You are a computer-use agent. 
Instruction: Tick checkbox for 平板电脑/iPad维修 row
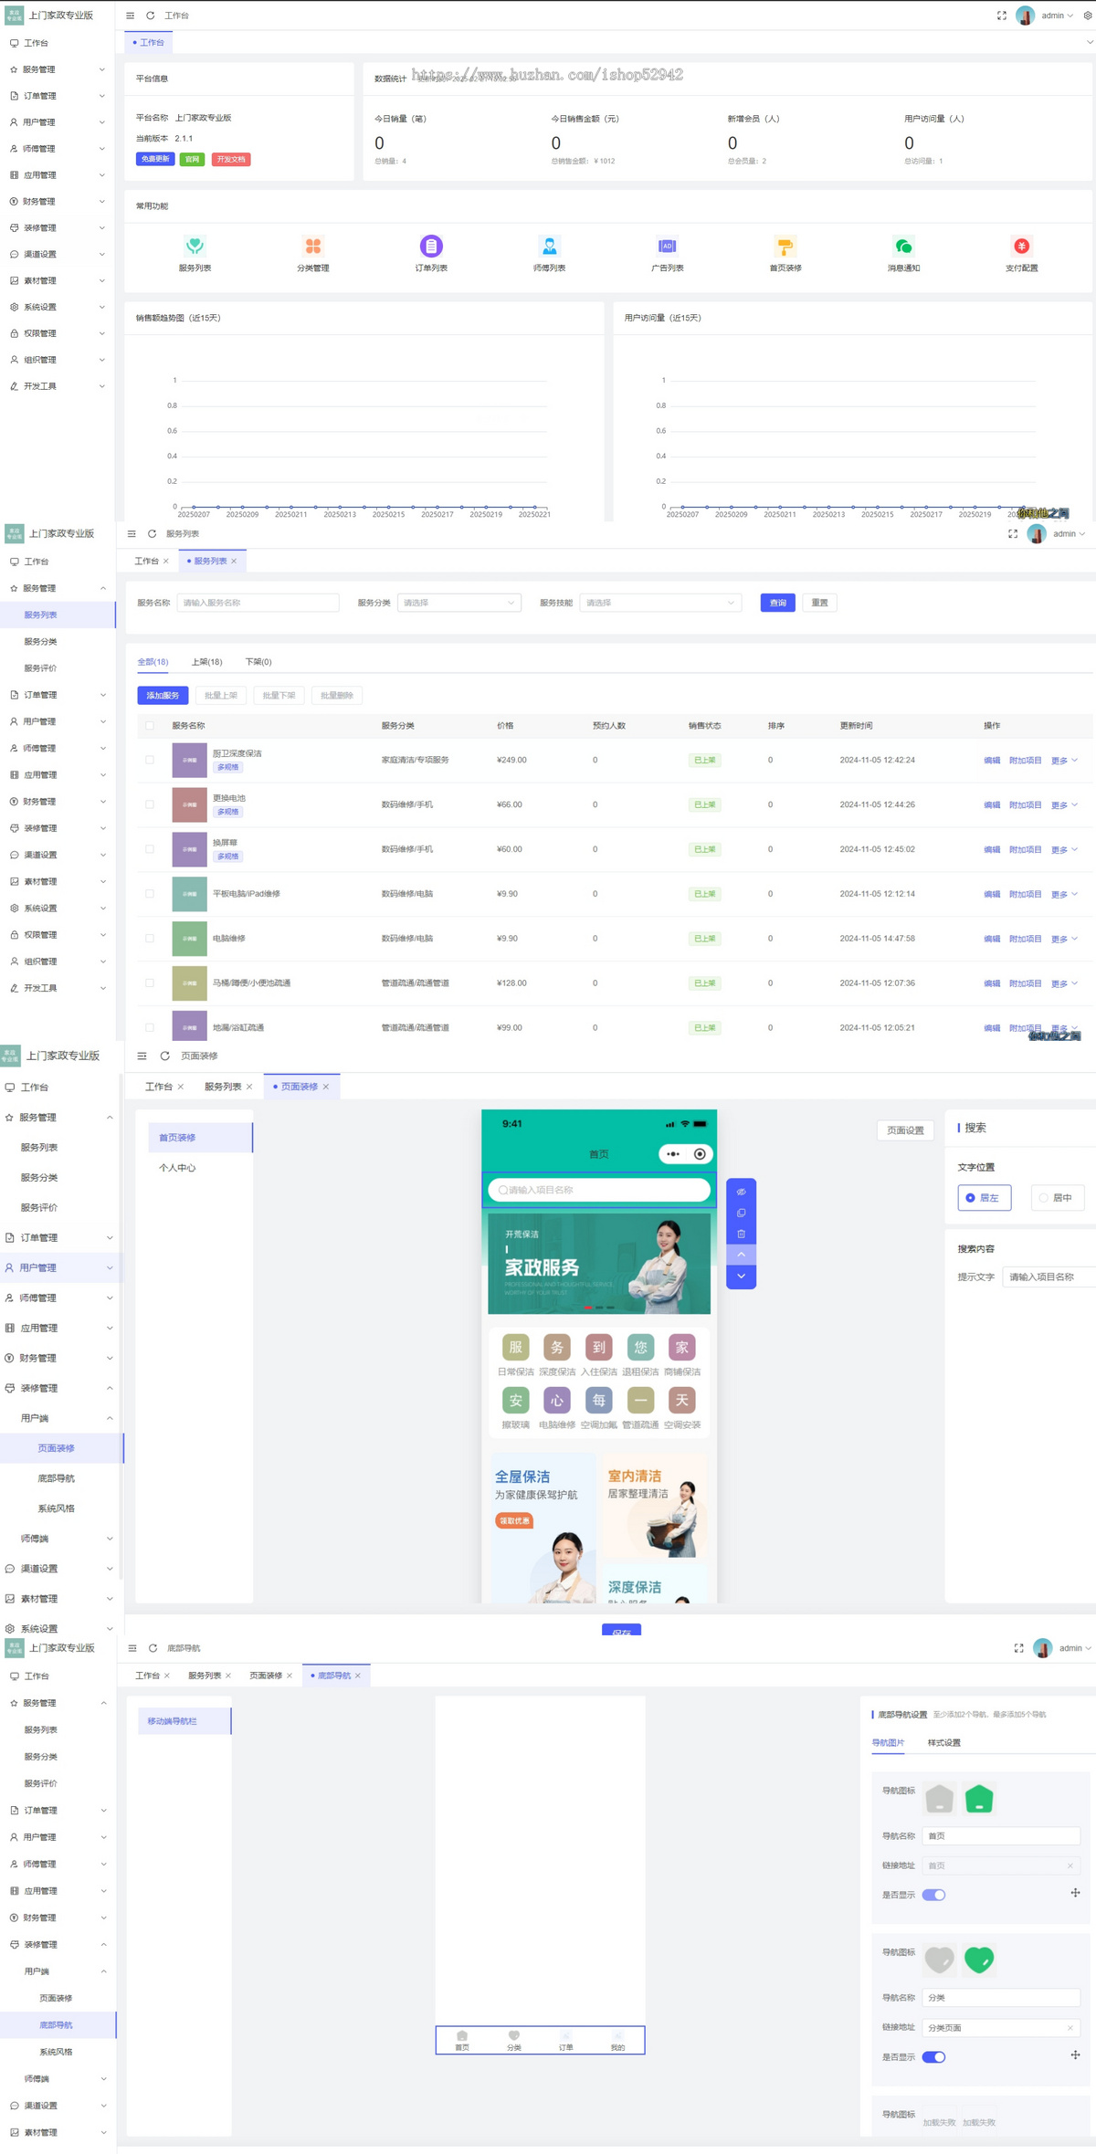(150, 894)
